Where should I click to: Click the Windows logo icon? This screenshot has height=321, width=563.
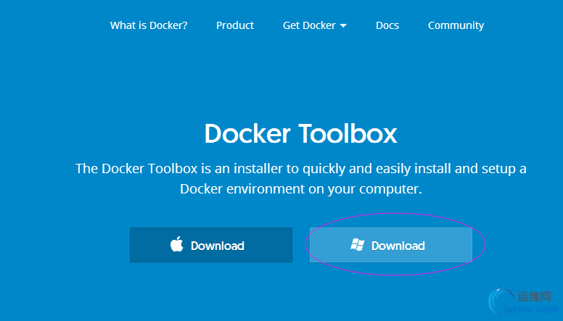point(358,245)
